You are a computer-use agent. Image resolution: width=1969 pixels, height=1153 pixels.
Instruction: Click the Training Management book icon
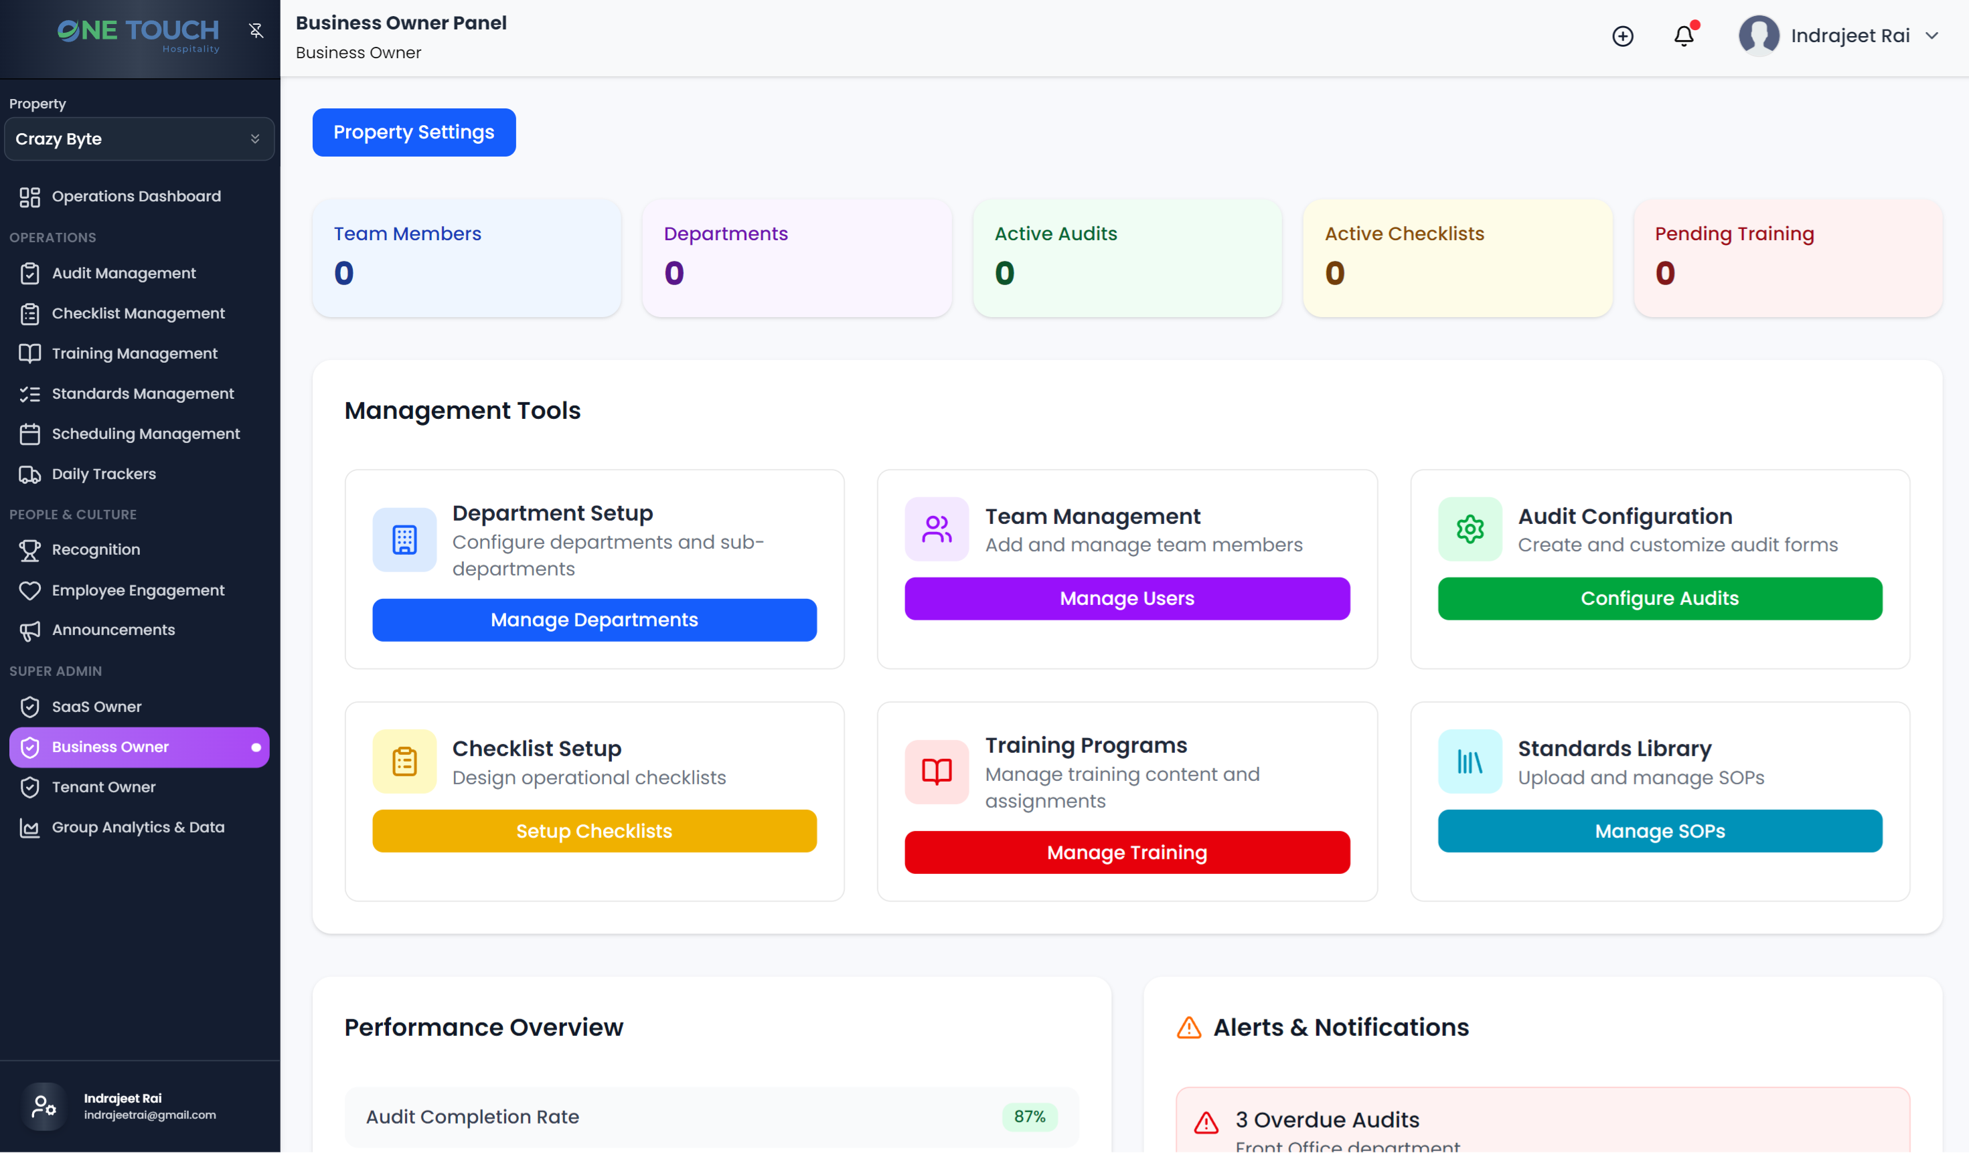(31, 353)
